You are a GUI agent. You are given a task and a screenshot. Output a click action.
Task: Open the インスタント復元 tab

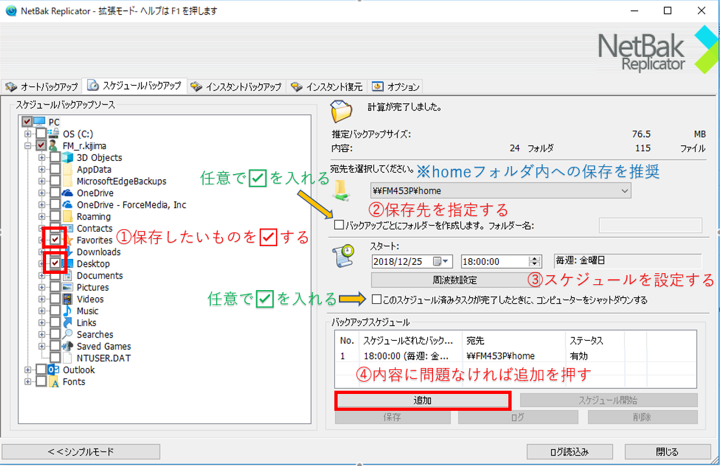pyautogui.click(x=328, y=86)
